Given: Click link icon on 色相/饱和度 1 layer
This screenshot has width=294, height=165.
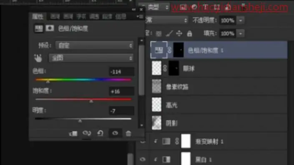Looking at the screenshot, I should [x=169, y=50].
